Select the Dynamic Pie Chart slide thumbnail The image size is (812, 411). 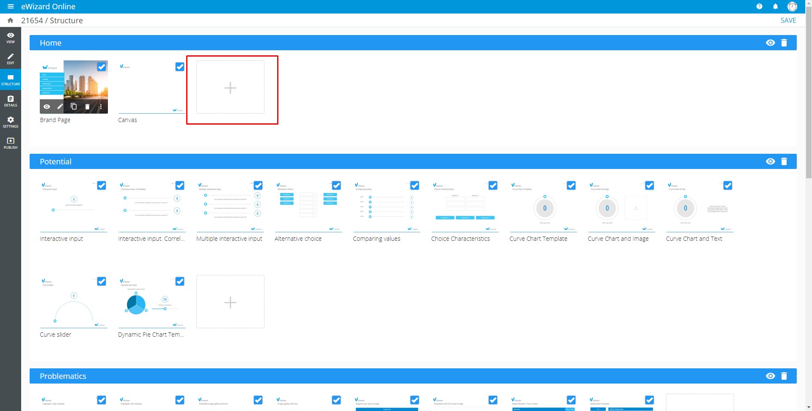[151, 302]
